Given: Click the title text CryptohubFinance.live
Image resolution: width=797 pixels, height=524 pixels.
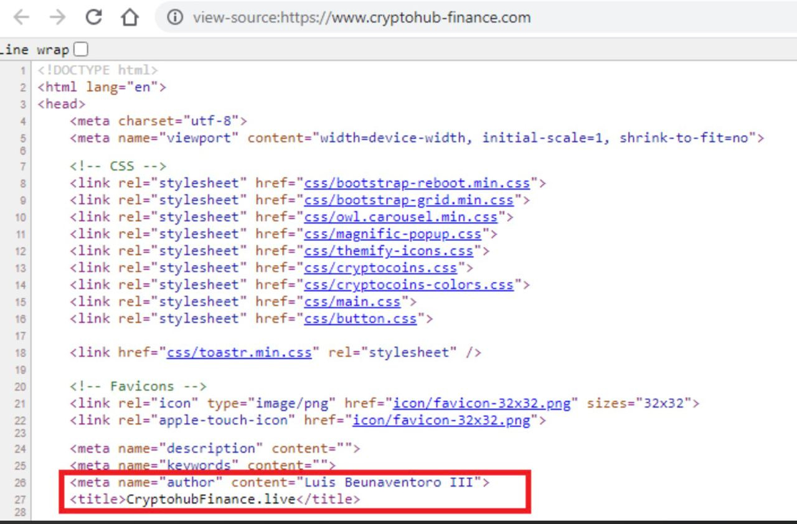Looking at the screenshot, I should (x=210, y=499).
